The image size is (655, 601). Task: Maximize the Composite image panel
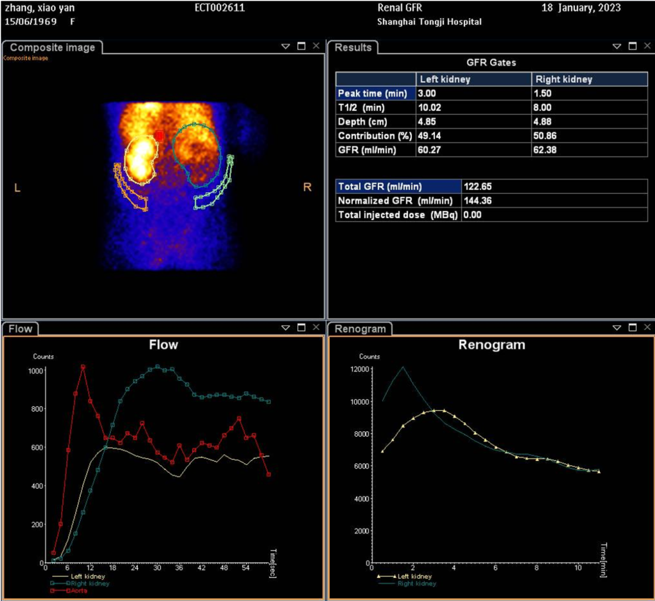[301, 46]
